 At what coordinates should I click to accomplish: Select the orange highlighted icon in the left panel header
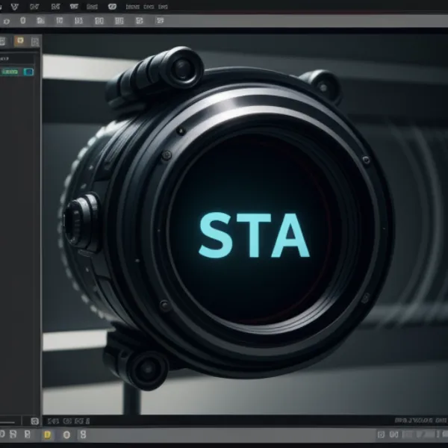pyautogui.click(x=20, y=41)
